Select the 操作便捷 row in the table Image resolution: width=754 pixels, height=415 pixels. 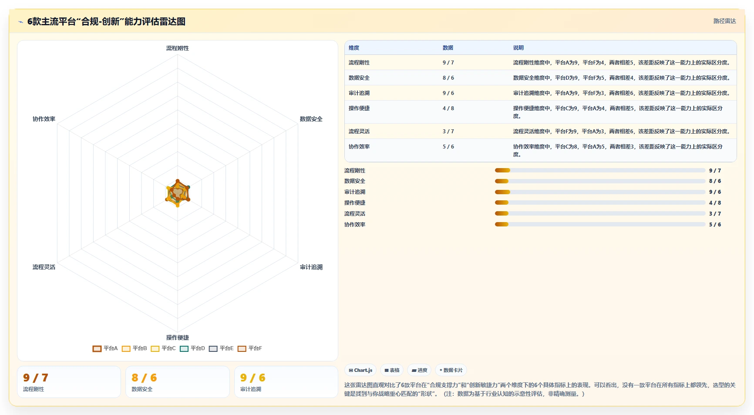coord(540,112)
